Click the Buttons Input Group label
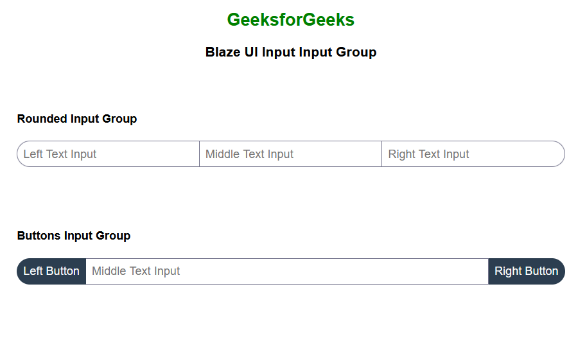The image size is (578, 343). pyautogui.click(x=74, y=236)
